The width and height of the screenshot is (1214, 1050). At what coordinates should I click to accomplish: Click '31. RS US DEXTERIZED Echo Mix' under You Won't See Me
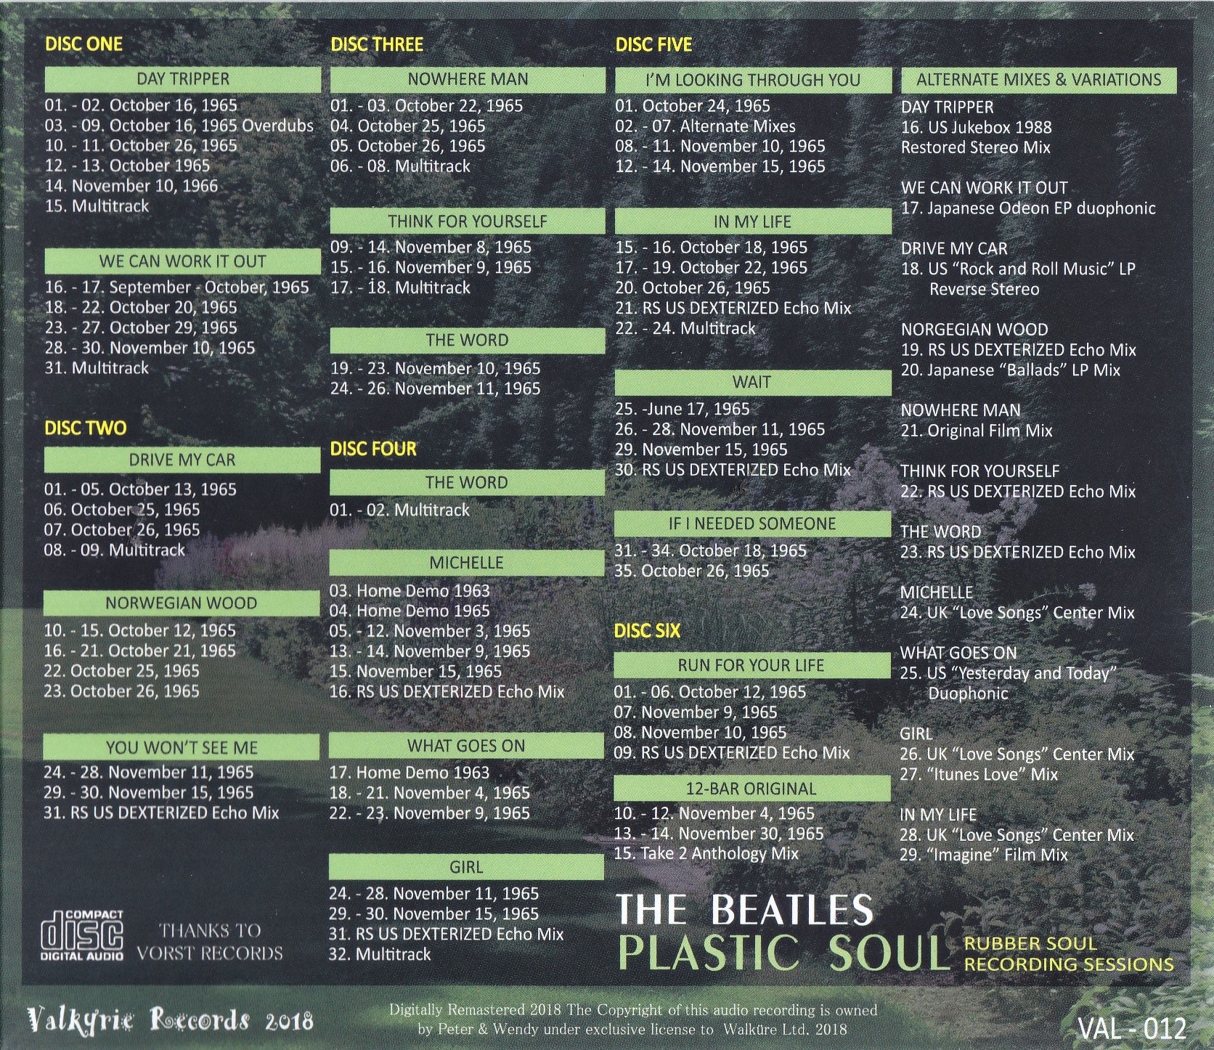click(x=161, y=813)
